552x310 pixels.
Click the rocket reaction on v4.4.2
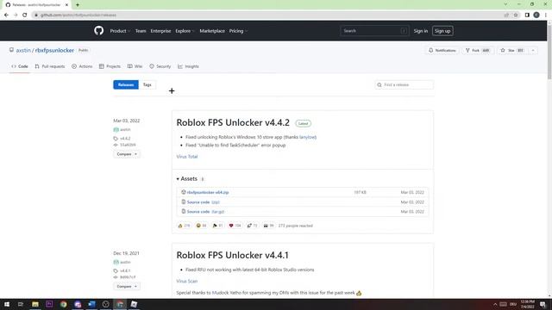252,226
